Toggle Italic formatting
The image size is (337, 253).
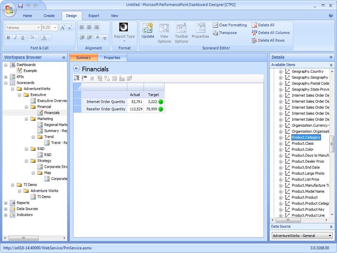(x=15, y=38)
